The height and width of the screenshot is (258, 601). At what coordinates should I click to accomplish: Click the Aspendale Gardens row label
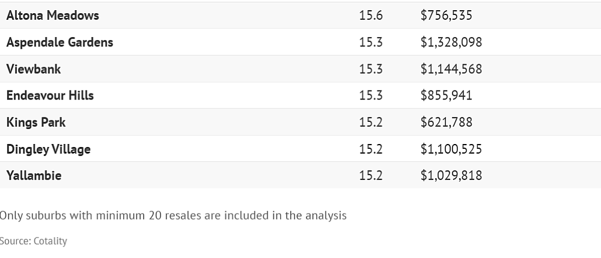[59, 42]
